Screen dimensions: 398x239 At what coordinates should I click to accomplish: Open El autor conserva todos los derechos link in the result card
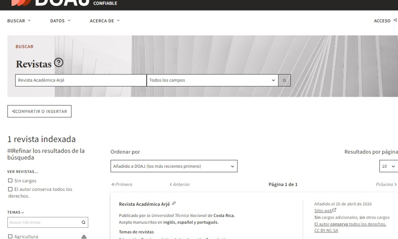(x=350, y=224)
